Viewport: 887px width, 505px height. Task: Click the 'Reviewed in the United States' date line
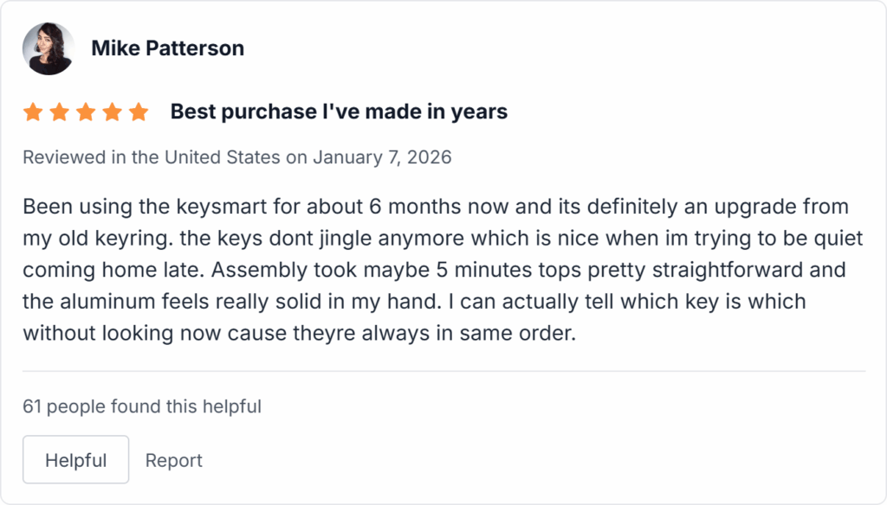(x=238, y=157)
